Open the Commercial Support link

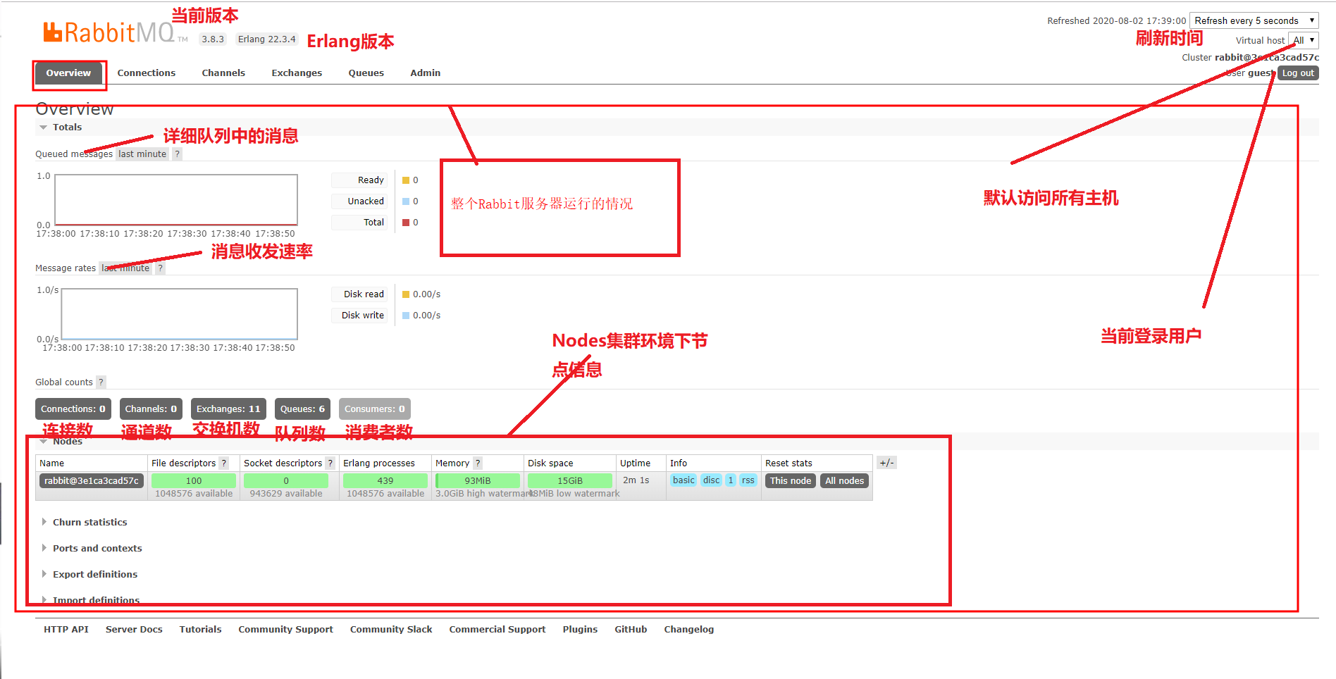tap(497, 629)
